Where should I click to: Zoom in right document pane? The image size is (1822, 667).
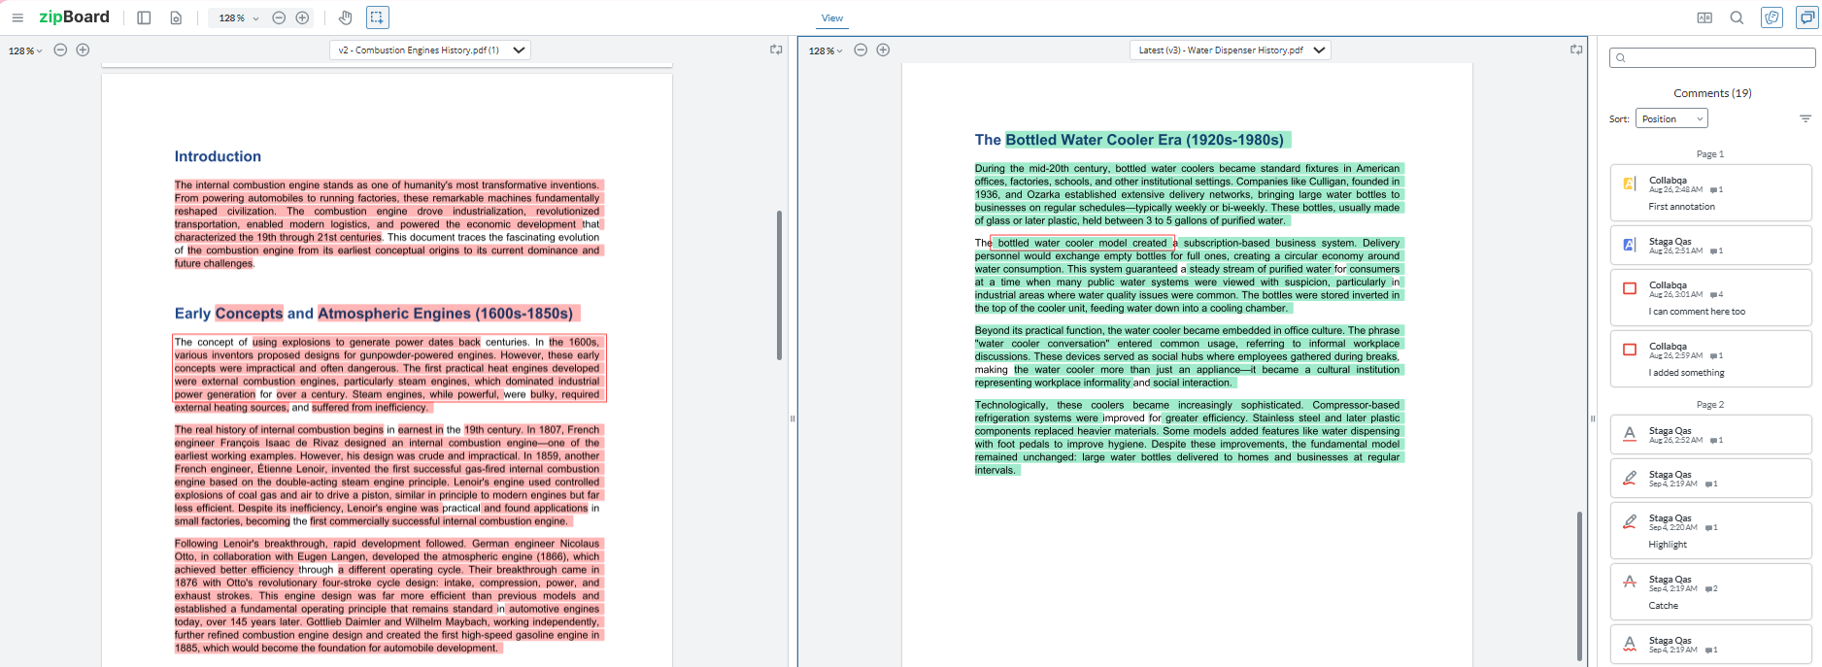pyautogui.click(x=883, y=50)
